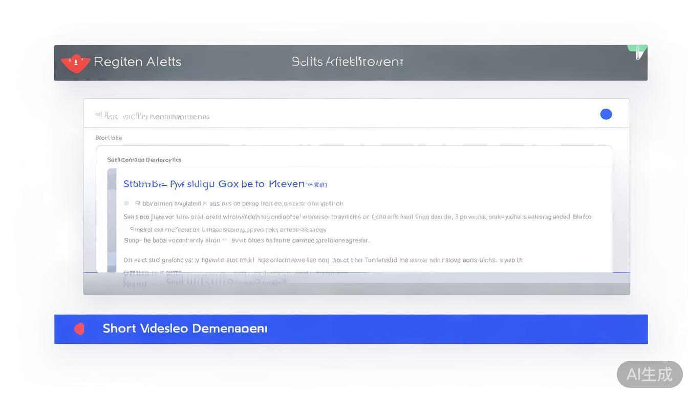Tick the small checkbox under the blue heading
The image size is (688, 393).
(126, 203)
